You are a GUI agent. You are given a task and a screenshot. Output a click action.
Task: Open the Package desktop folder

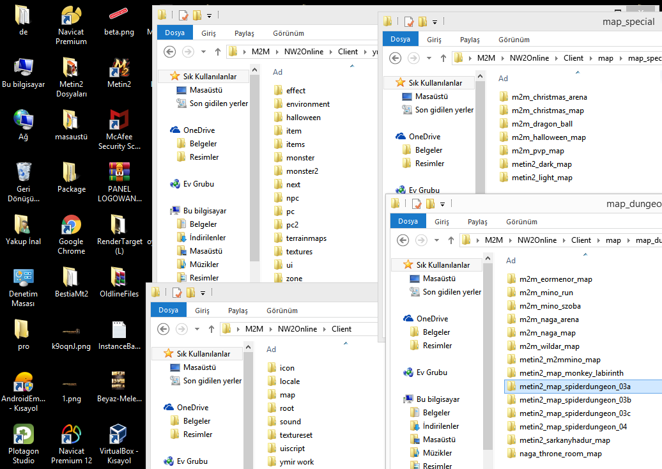[x=71, y=178]
